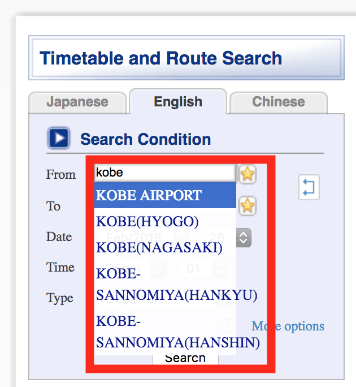The height and width of the screenshot is (387, 356).
Task: Switch to the Japanese tab
Action: (x=77, y=102)
